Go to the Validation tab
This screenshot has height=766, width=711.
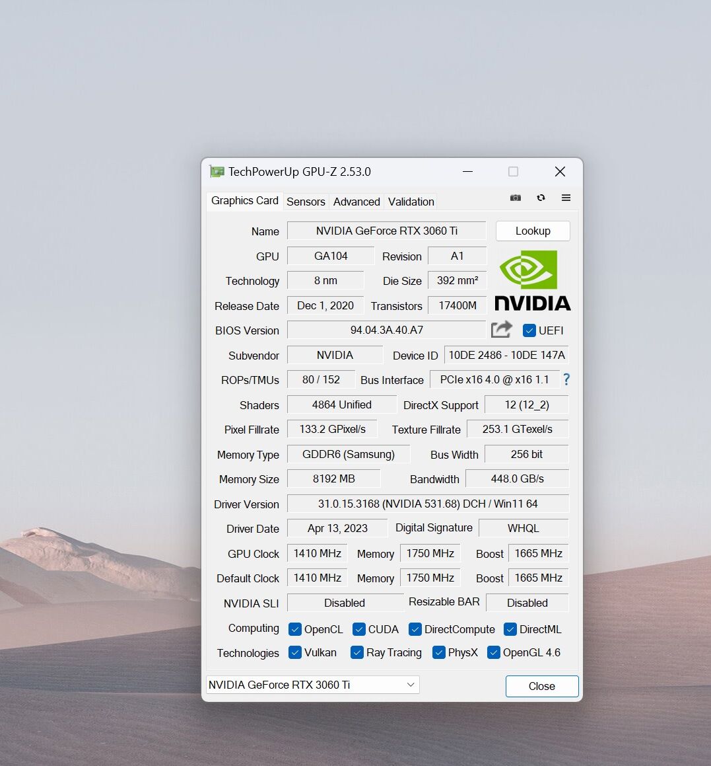pos(411,202)
